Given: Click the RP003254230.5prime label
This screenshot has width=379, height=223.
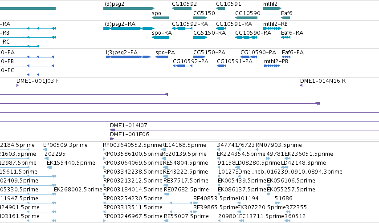Looking at the screenshot, I should click(x=133, y=199).
